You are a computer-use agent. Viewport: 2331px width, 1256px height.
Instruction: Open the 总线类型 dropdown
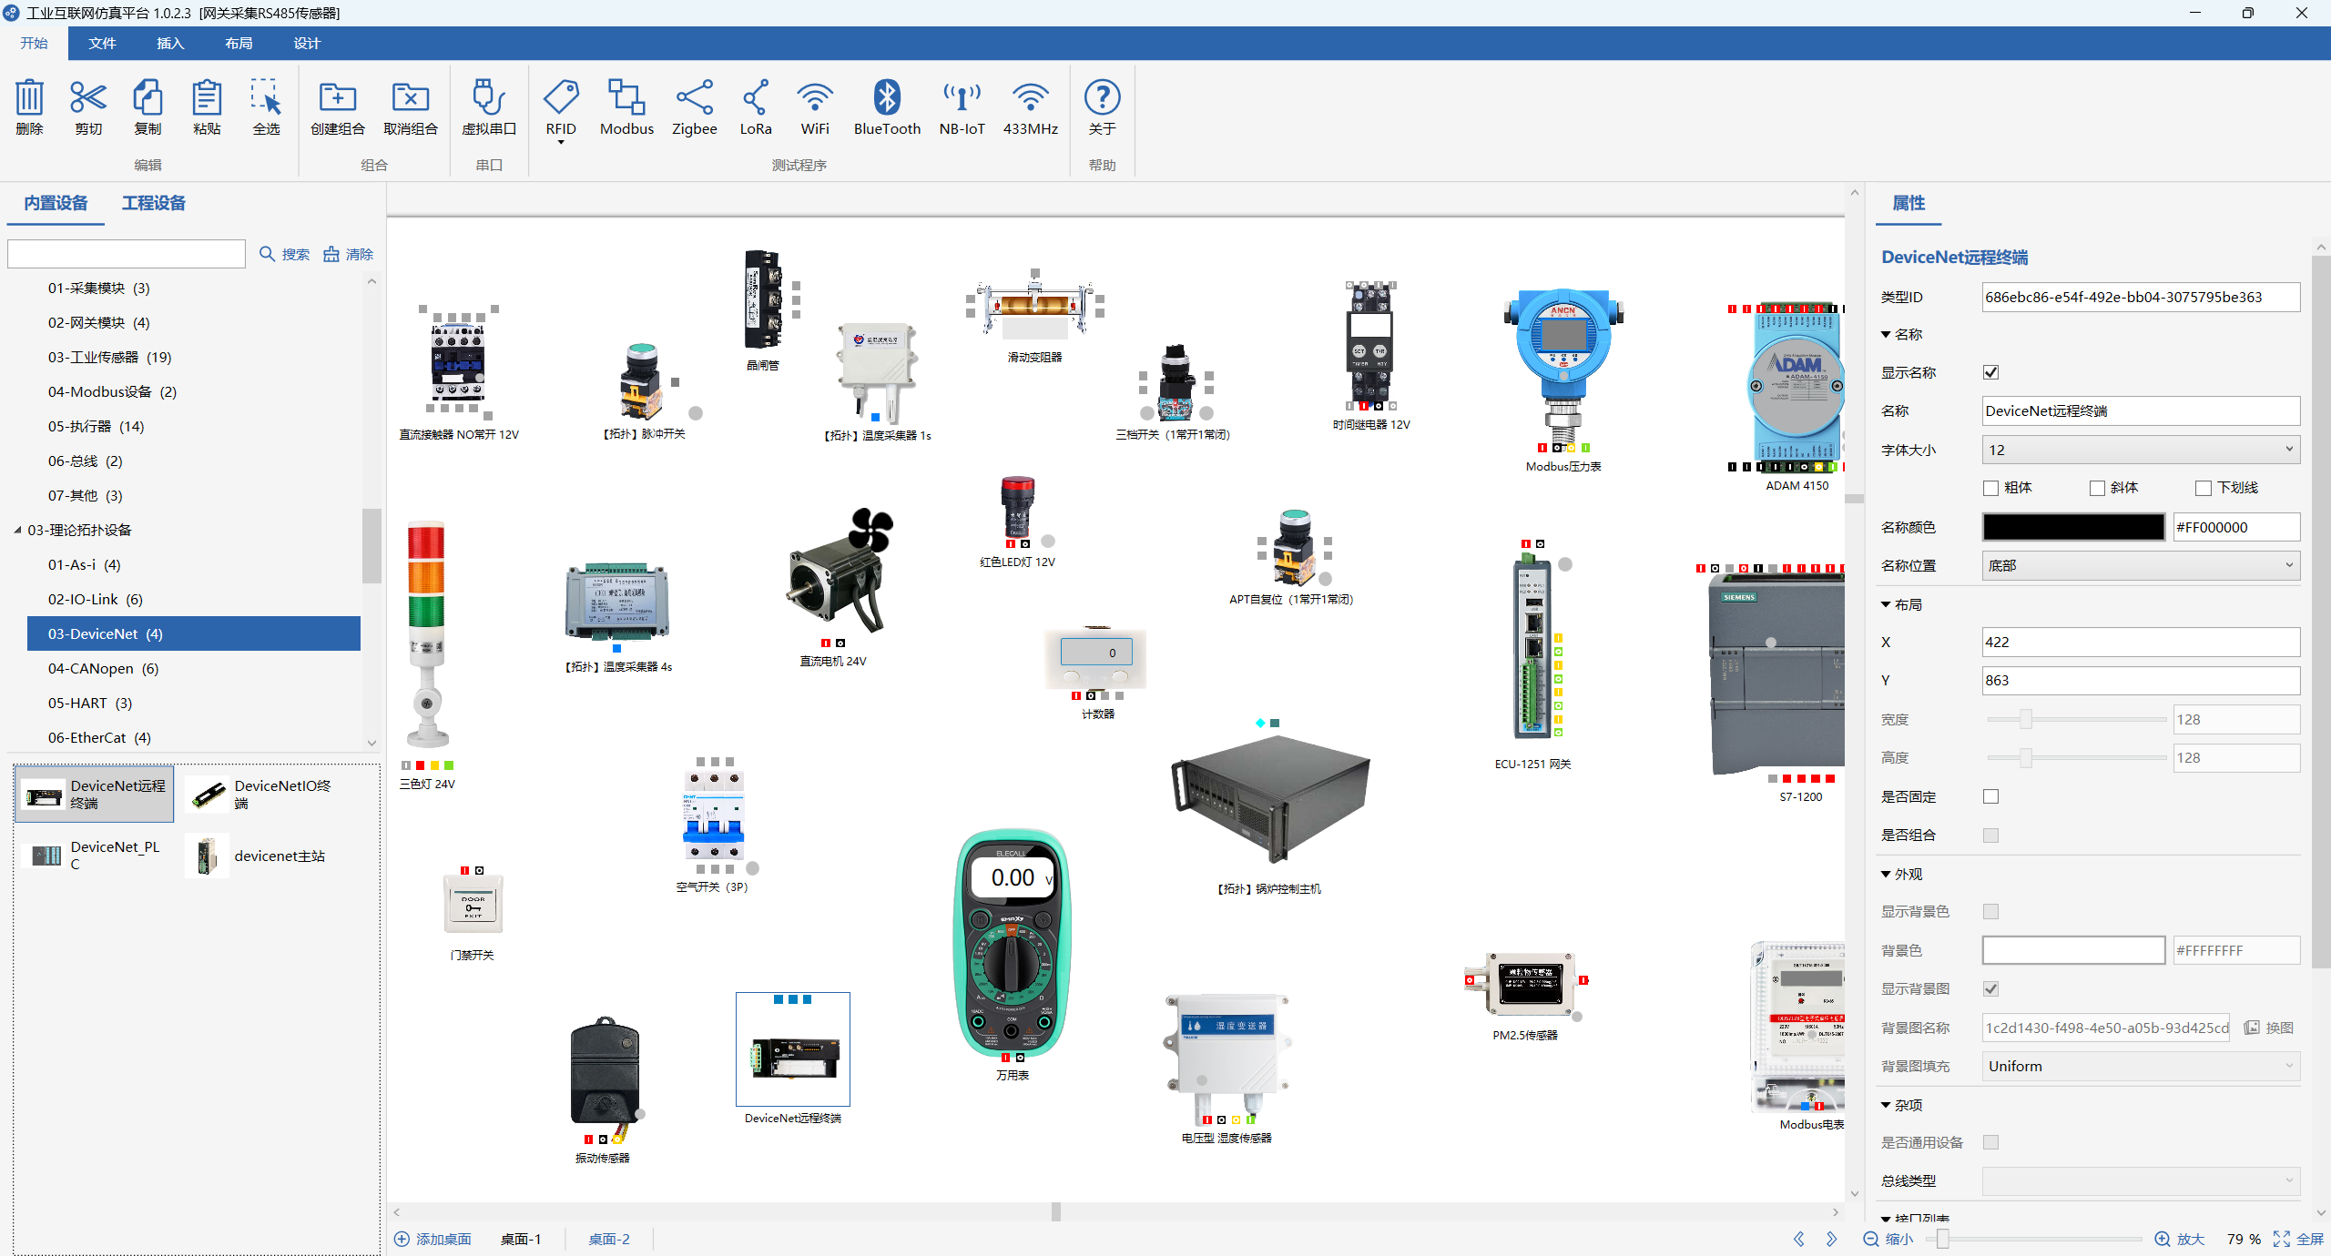(x=2141, y=1180)
